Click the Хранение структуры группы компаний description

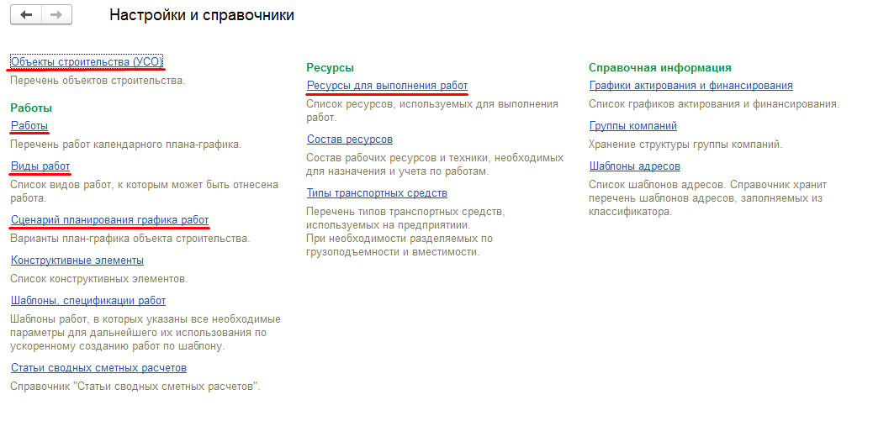coord(685,145)
